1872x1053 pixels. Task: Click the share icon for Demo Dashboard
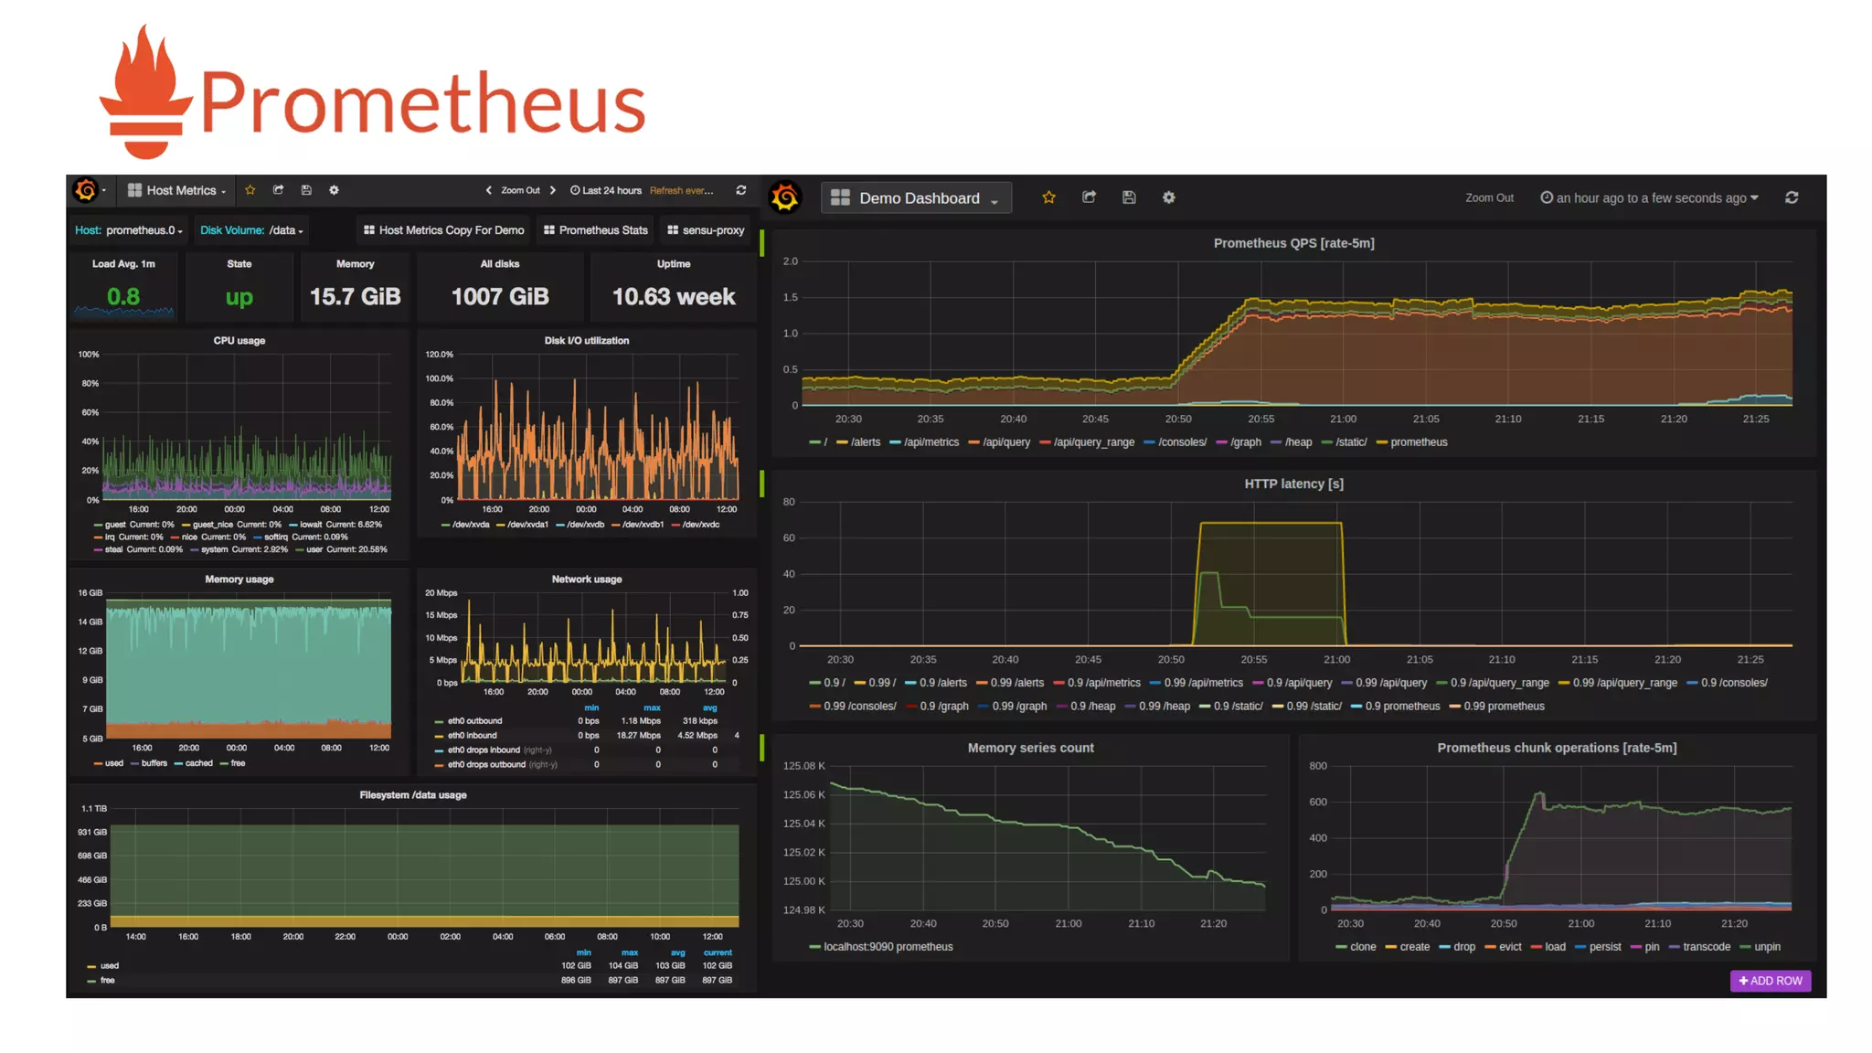click(1089, 197)
